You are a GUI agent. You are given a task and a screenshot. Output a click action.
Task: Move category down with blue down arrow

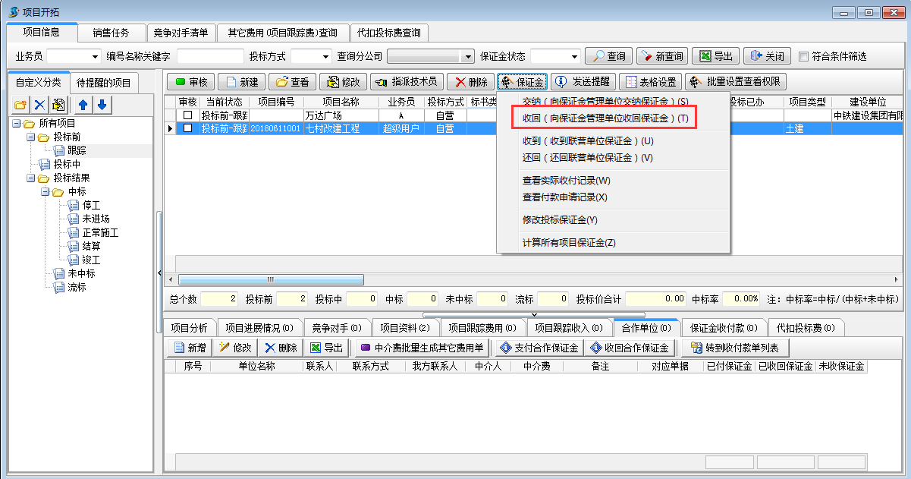pos(102,105)
